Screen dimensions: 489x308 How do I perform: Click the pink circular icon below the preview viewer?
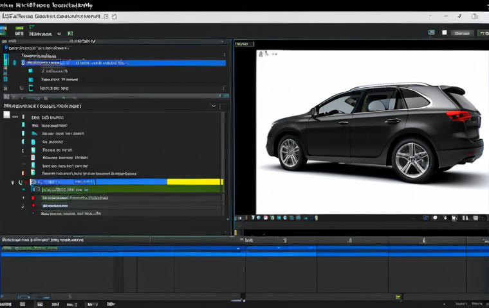point(266,218)
